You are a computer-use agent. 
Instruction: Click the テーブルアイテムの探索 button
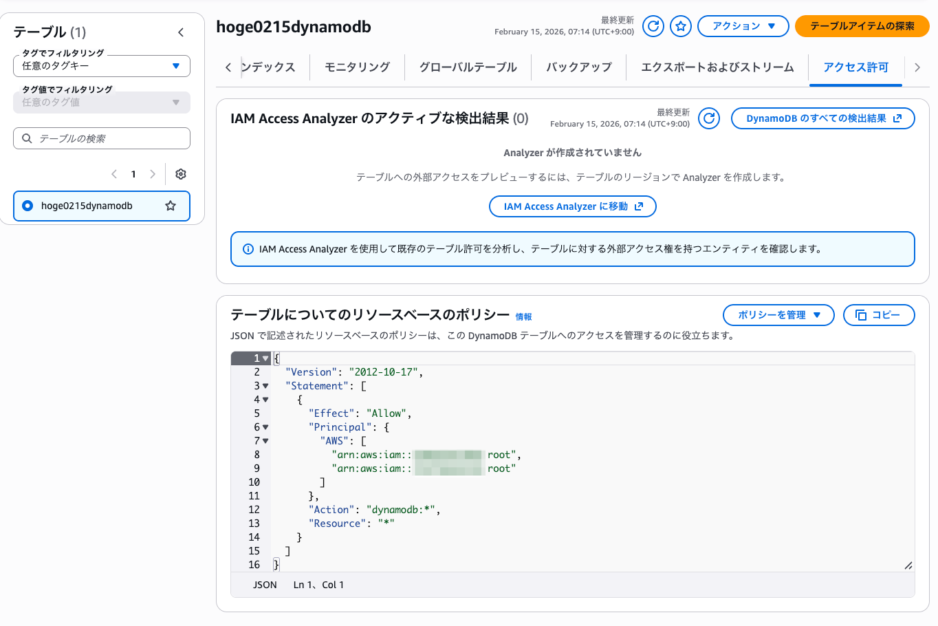[862, 26]
